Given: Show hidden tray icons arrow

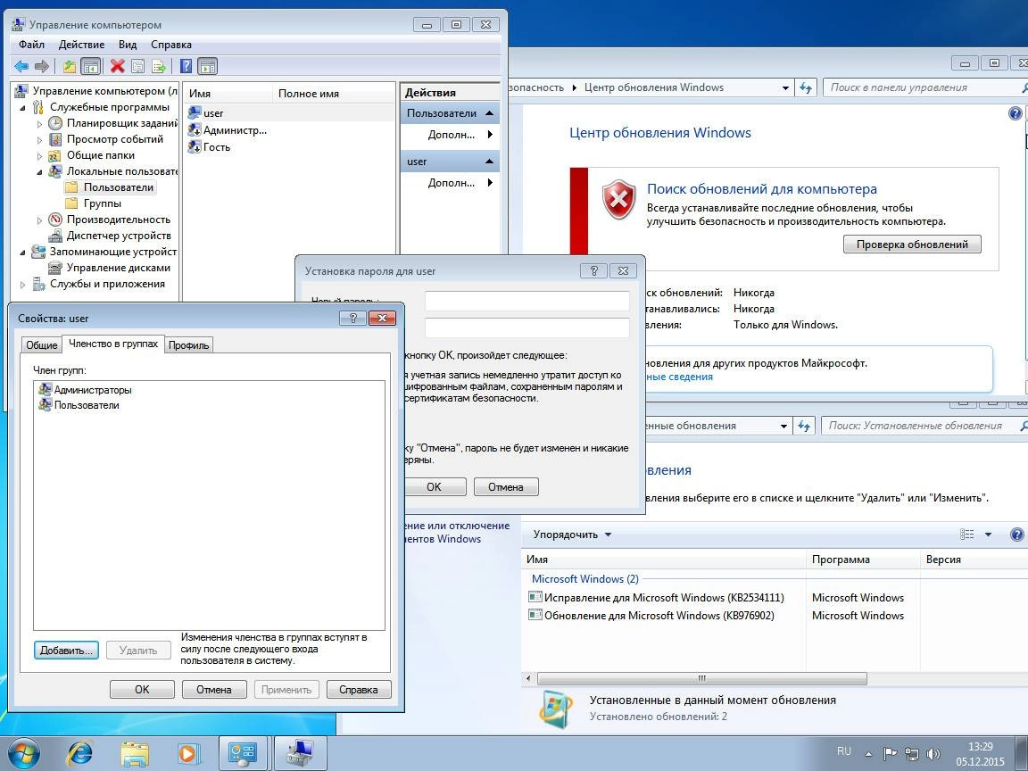Looking at the screenshot, I should tap(868, 754).
